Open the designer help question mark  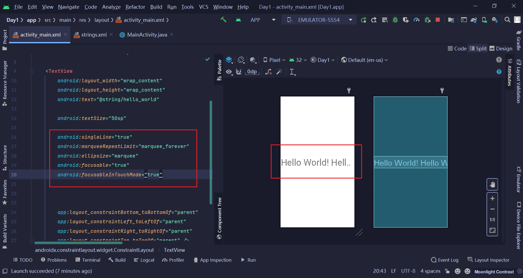499,72
